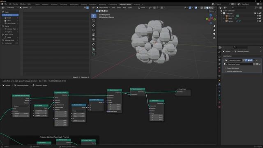Click the Scene name field

click(x=223, y=4)
